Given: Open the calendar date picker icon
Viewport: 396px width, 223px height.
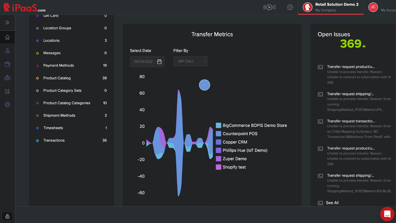Looking at the screenshot, I should click(x=159, y=62).
